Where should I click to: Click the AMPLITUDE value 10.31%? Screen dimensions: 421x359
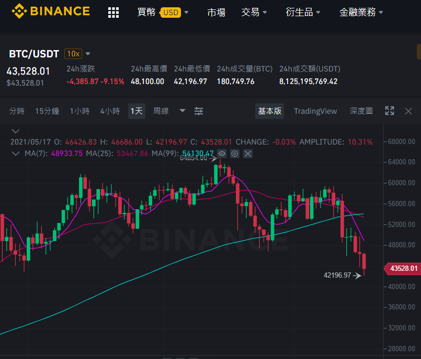360,142
